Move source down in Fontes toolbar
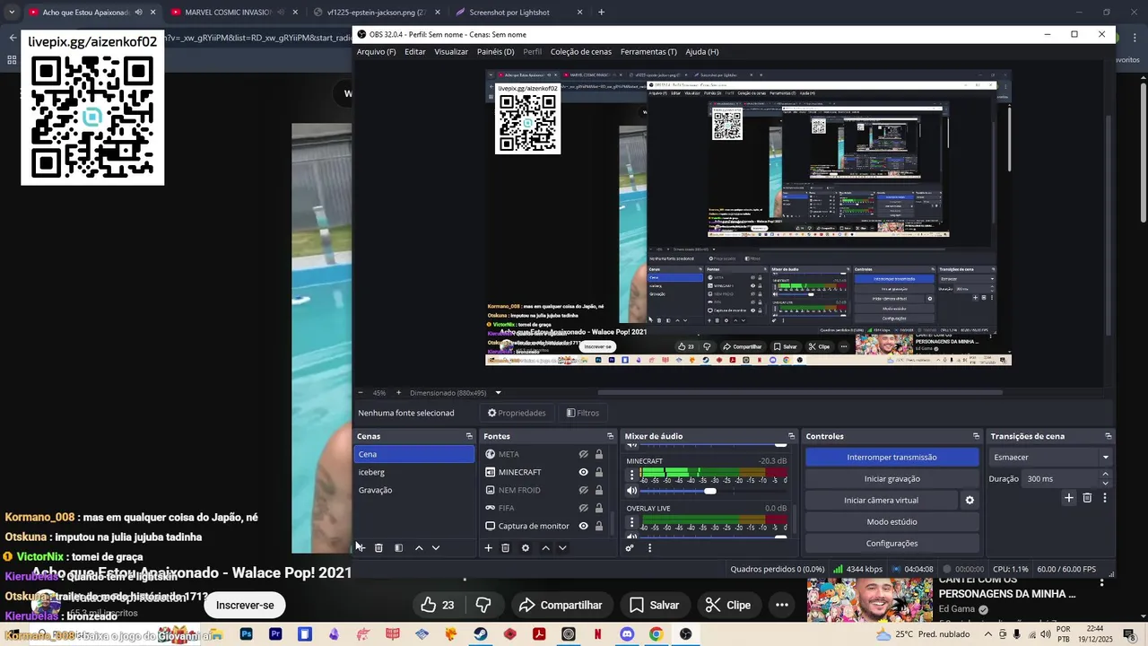1148x646 pixels. pyautogui.click(x=562, y=547)
